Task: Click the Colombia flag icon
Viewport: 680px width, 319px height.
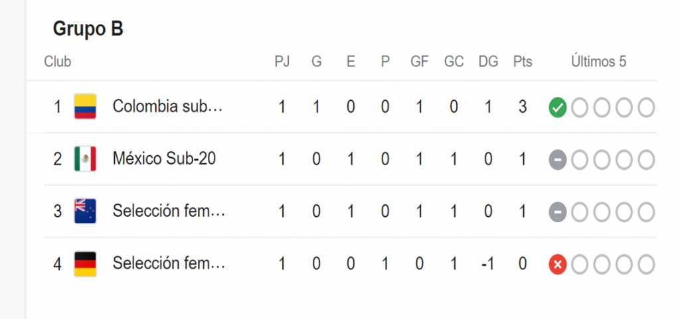Action: point(85,107)
